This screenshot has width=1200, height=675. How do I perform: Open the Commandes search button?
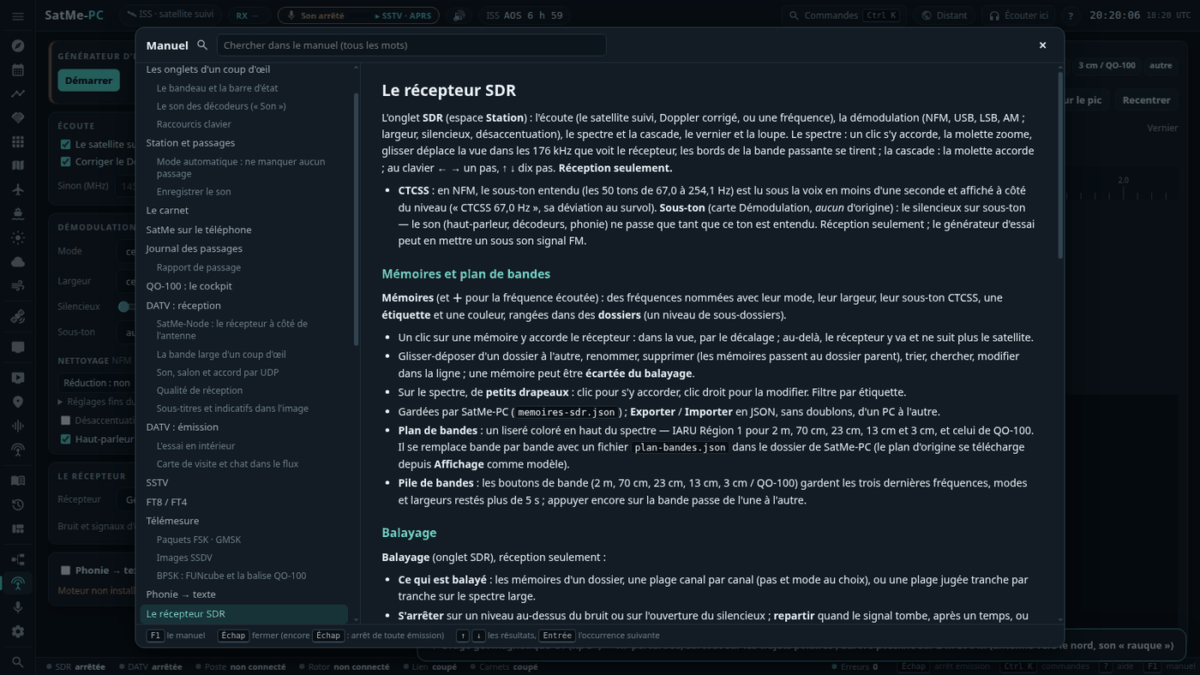(x=843, y=15)
